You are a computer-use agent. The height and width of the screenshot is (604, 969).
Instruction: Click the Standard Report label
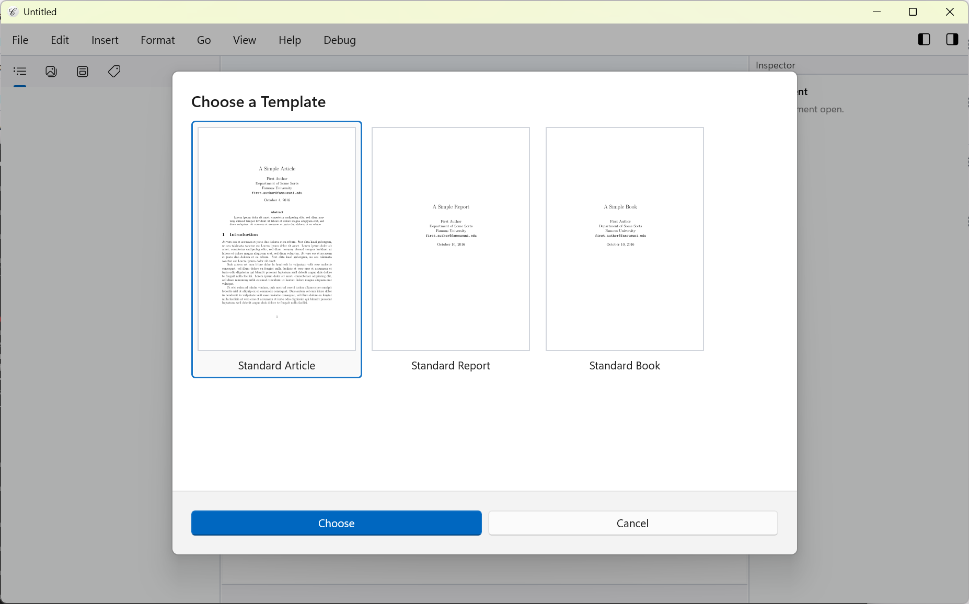pos(451,366)
